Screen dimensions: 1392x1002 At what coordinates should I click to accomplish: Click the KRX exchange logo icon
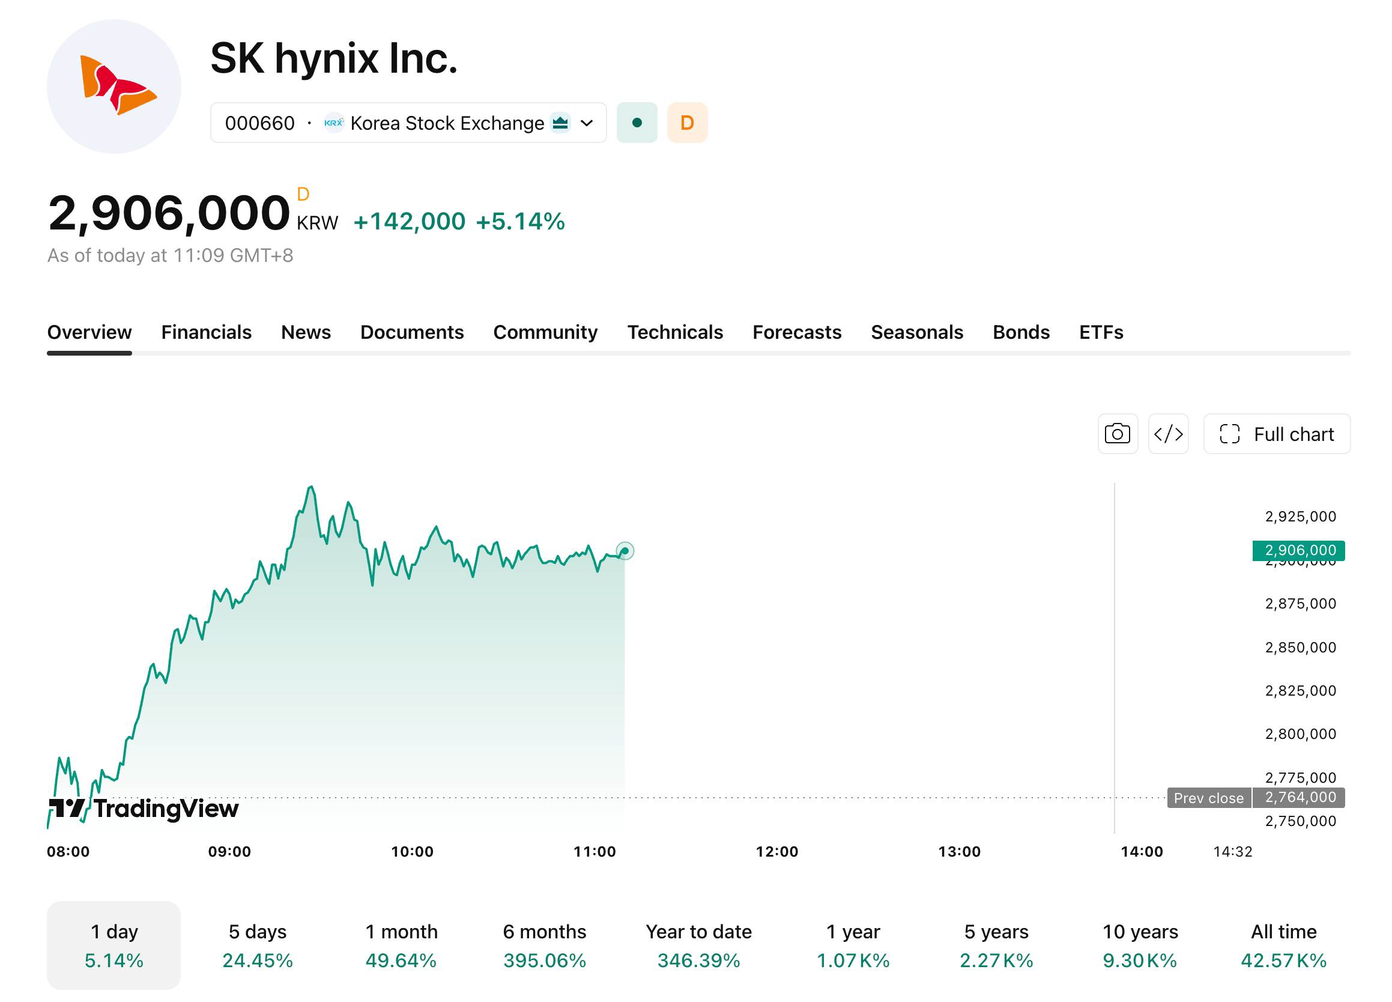[334, 123]
